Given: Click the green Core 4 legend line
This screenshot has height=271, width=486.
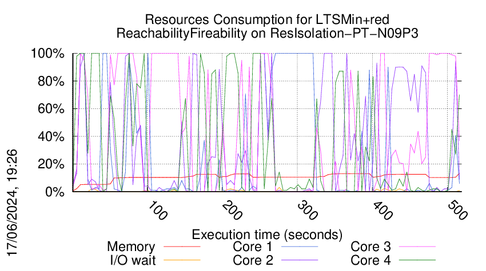Looking at the screenshot, I should (x=417, y=260).
